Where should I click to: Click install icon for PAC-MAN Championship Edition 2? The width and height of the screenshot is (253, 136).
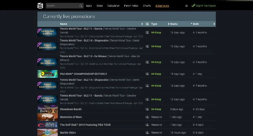(x=147, y=74)
